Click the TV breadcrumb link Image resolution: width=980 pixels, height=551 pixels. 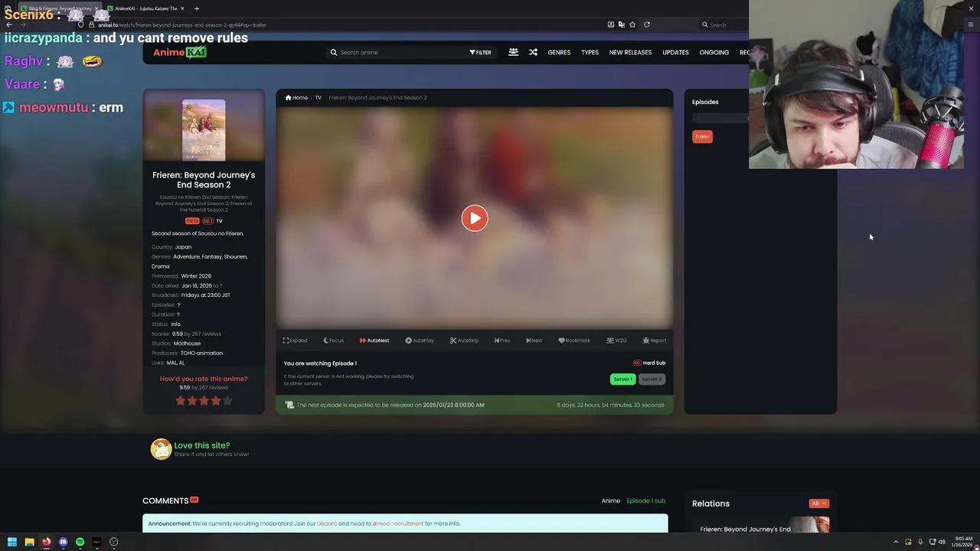(318, 98)
